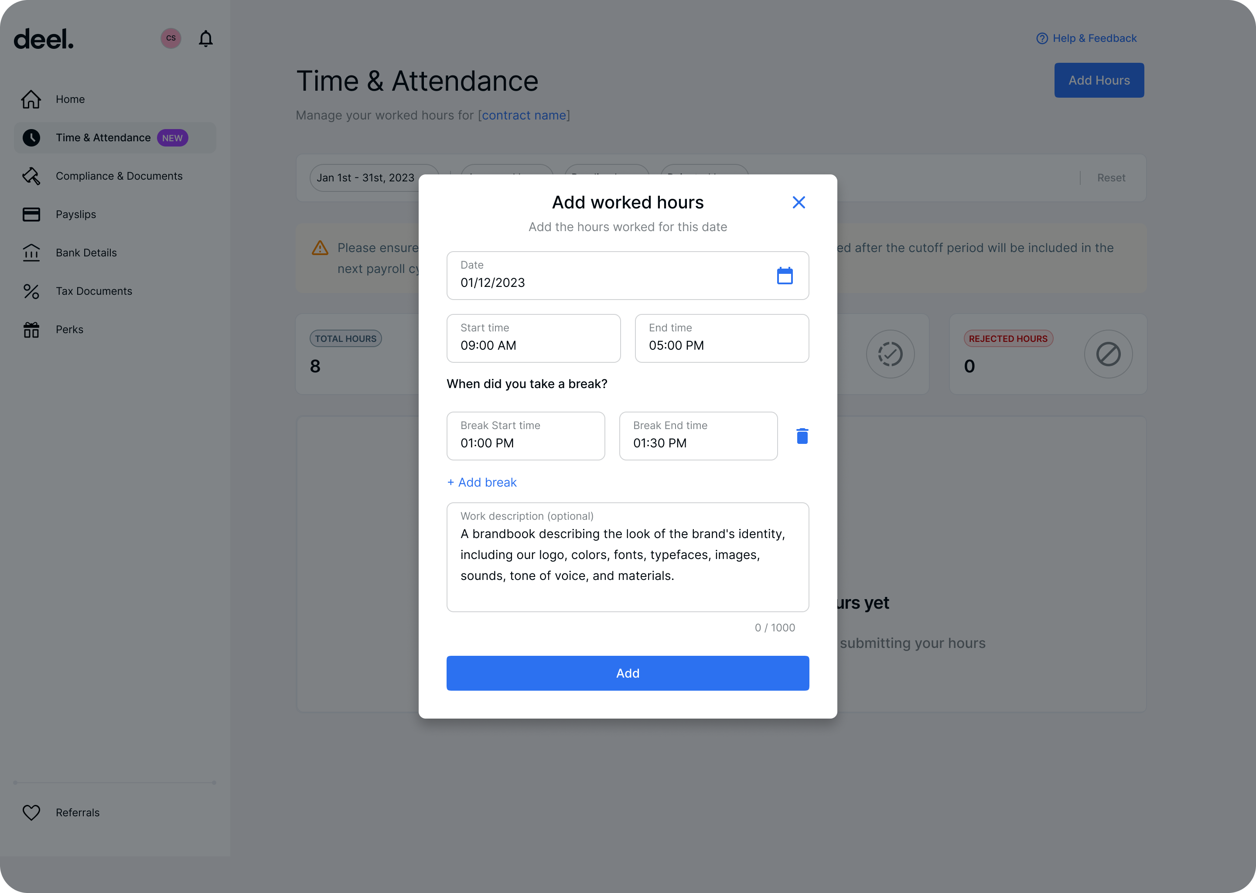Click the Add Hours button in header

(x=1099, y=80)
